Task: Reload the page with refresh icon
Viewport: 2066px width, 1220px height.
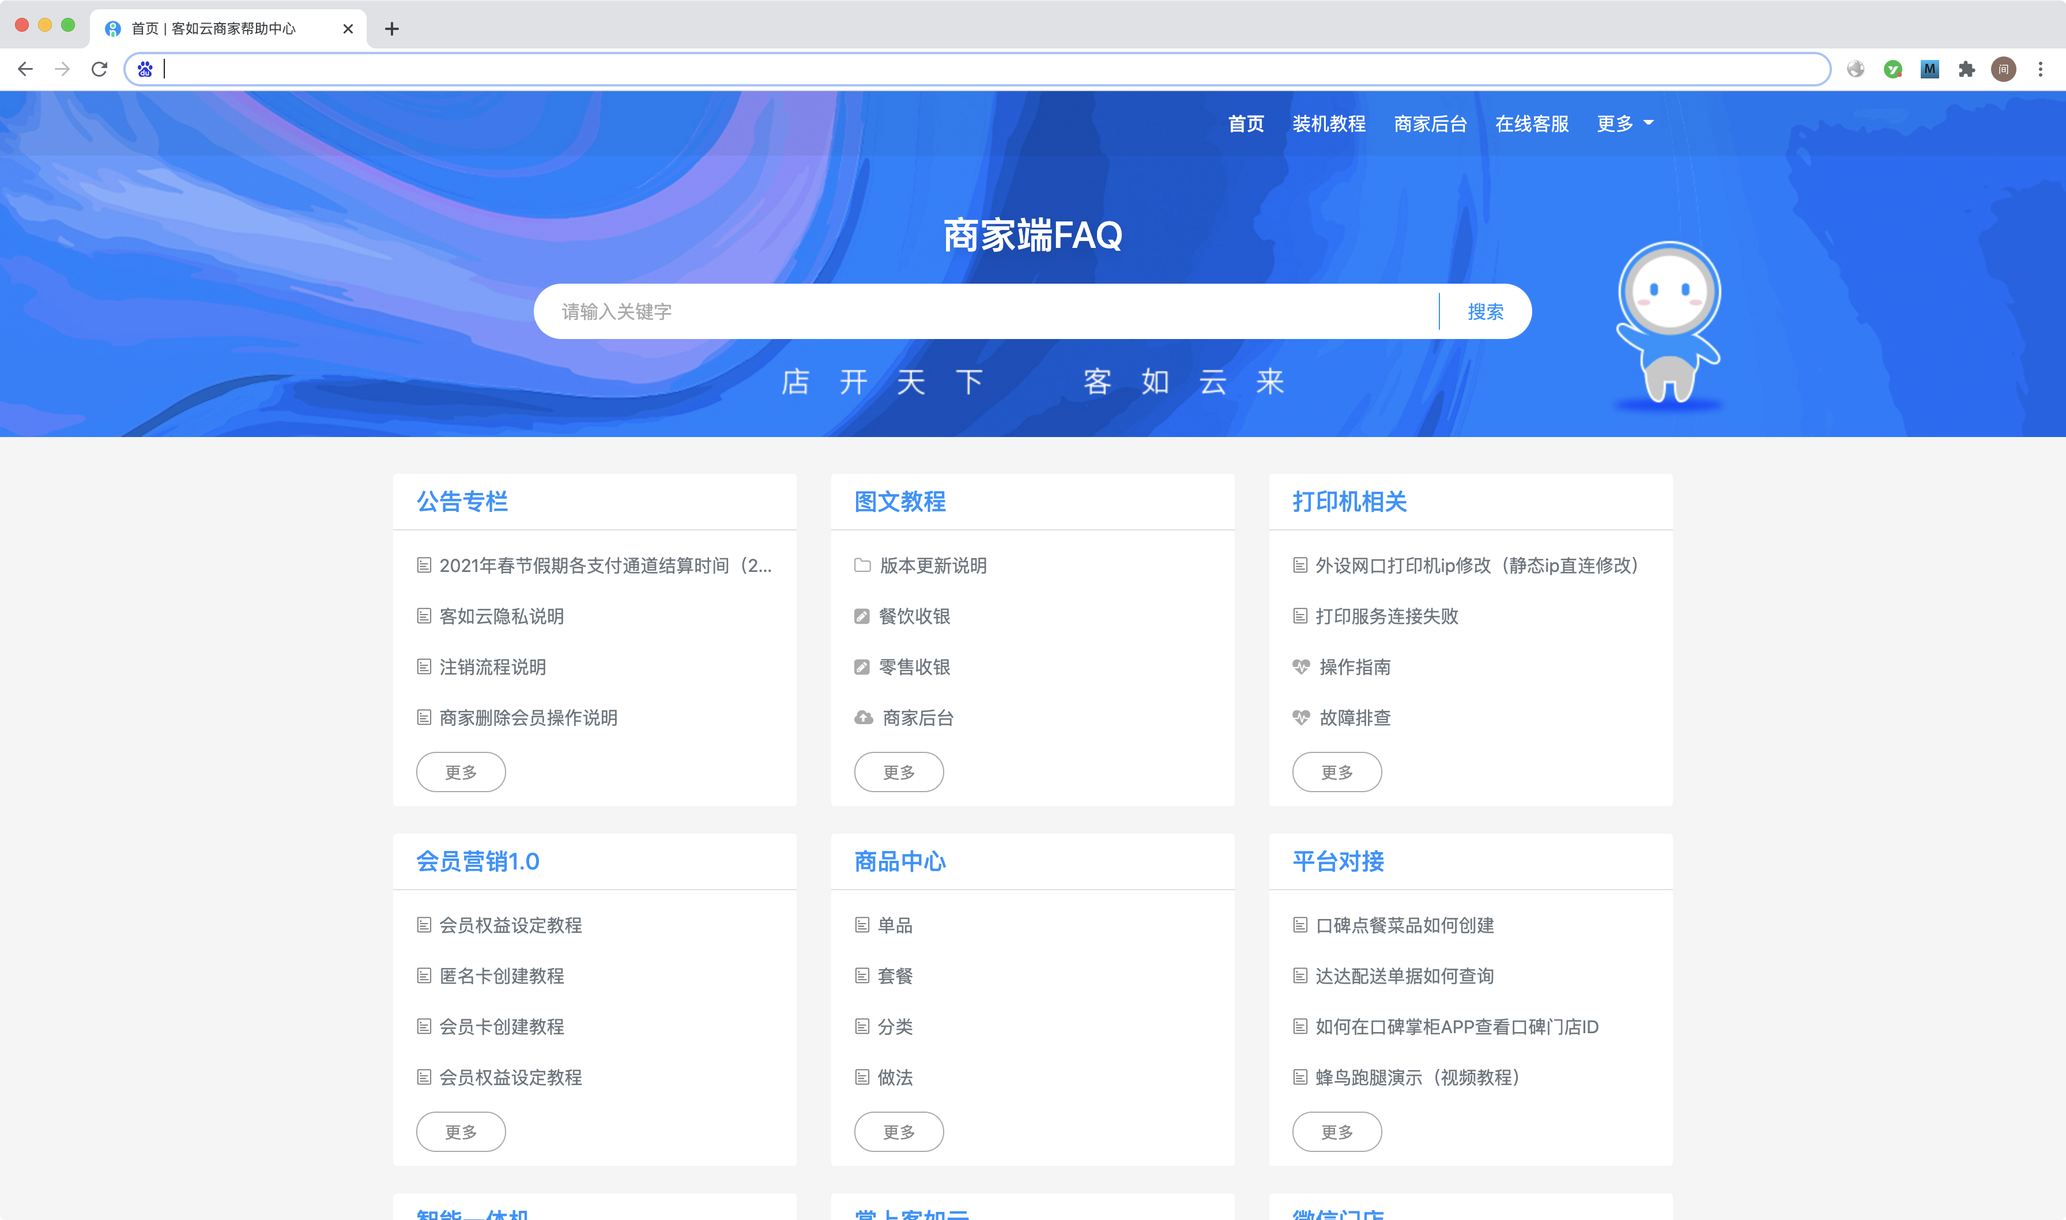Action: point(99,69)
